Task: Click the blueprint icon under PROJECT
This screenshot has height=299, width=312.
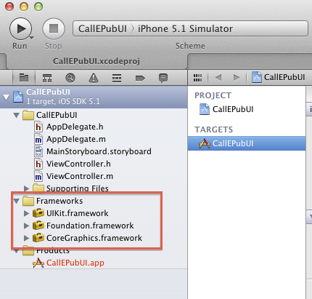Action: click(x=205, y=109)
